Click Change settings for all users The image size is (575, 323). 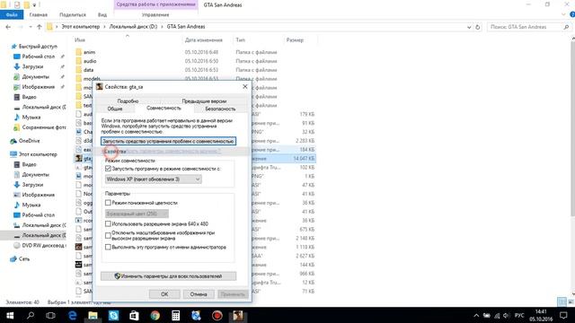[x=168, y=275]
